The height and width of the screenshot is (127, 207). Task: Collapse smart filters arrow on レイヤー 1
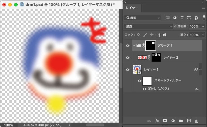click(x=201, y=70)
